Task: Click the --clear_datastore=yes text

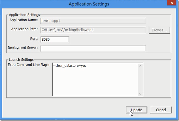Action: tap(70, 66)
